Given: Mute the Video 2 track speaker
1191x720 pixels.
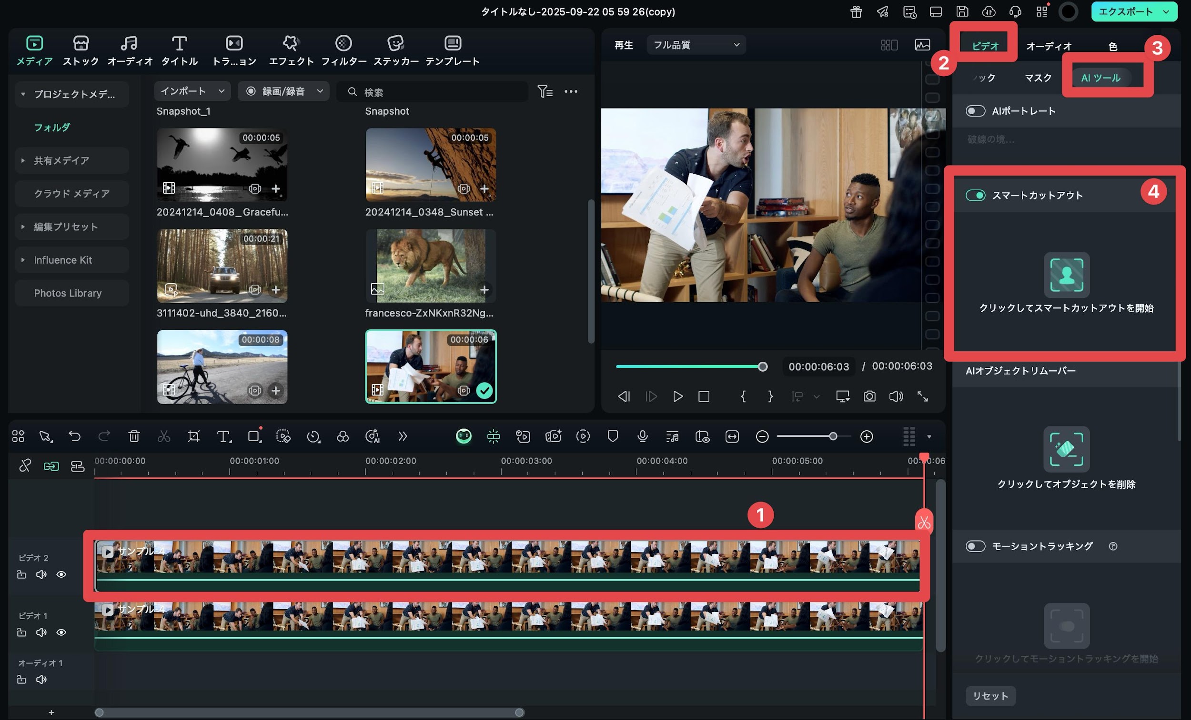Looking at the screenshot, I should (41, 575).
